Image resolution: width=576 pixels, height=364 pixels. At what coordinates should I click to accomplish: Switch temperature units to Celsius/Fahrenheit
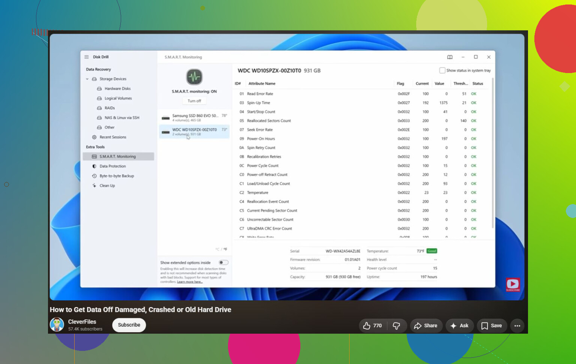pos(221,249)
